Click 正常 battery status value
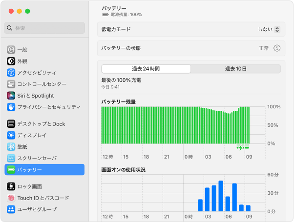The width and height of the screenshot is (294, 222). pos(264,48)
